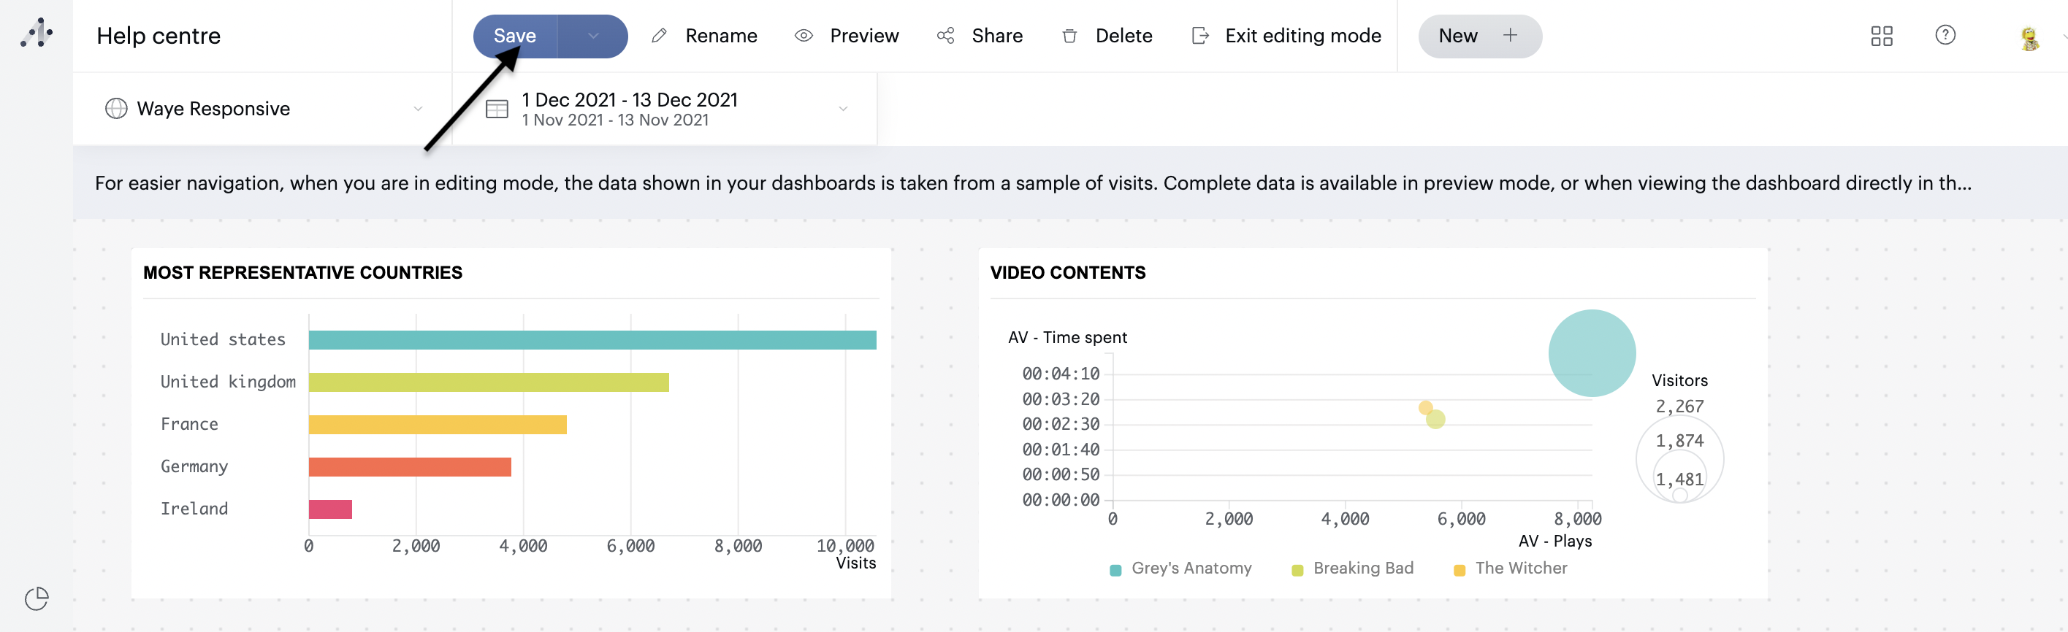Click the globe icon next to Waye Responsive
2068x632 pixels.
pyautogui.click(x=116, y=108)
